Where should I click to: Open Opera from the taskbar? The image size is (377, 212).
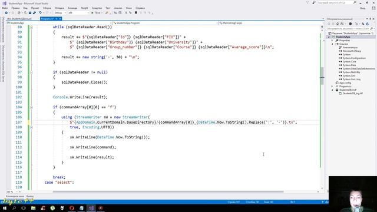pos(72,208)
